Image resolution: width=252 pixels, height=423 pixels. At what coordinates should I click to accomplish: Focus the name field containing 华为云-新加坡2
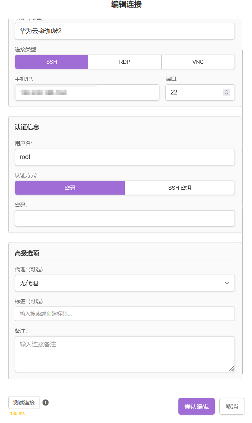click(124, 31)
